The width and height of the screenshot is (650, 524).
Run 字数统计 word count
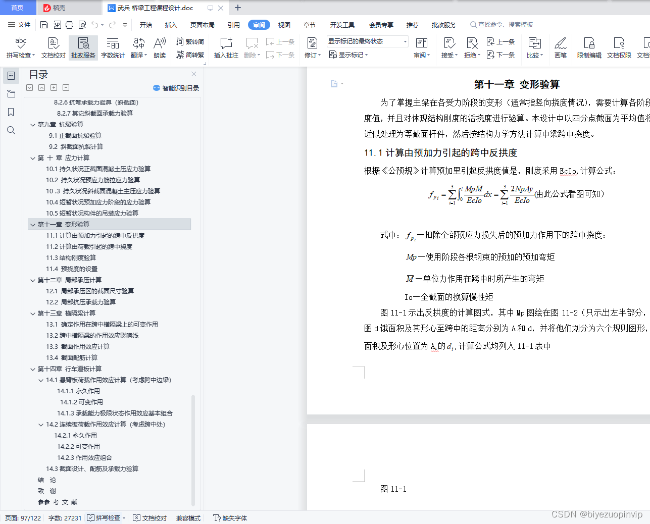coord(113,48)
